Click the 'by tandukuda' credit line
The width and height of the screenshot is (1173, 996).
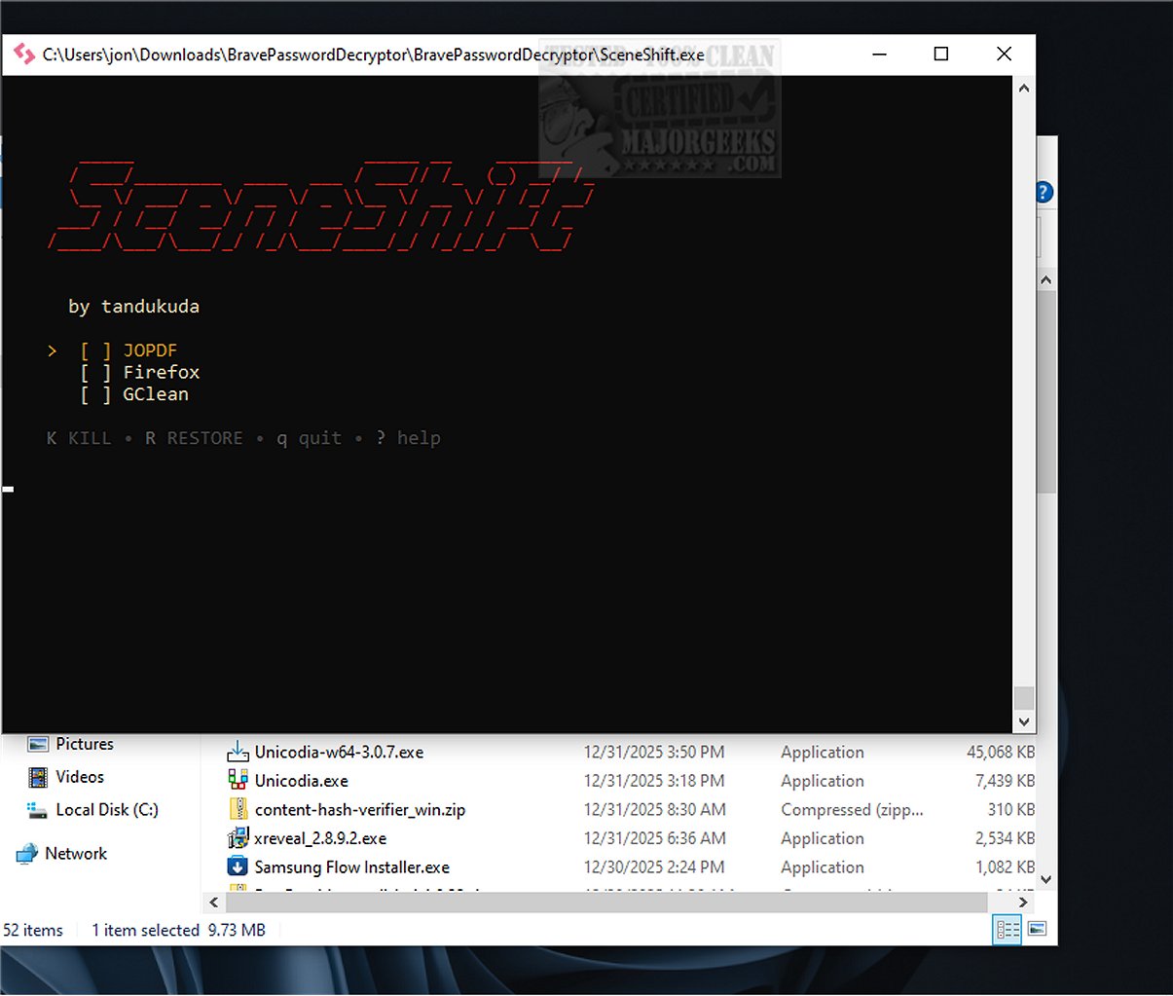(133, 306)
